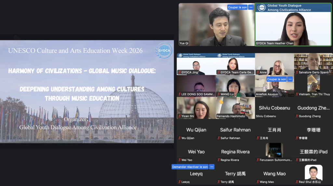Click the large 王颢霖的iPad participant name
The image size is (333, 186).
pyautogui.click(x=313, y=152)
